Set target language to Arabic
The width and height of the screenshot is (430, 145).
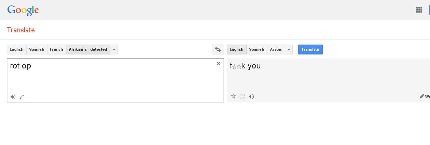[x=276, y=49]
